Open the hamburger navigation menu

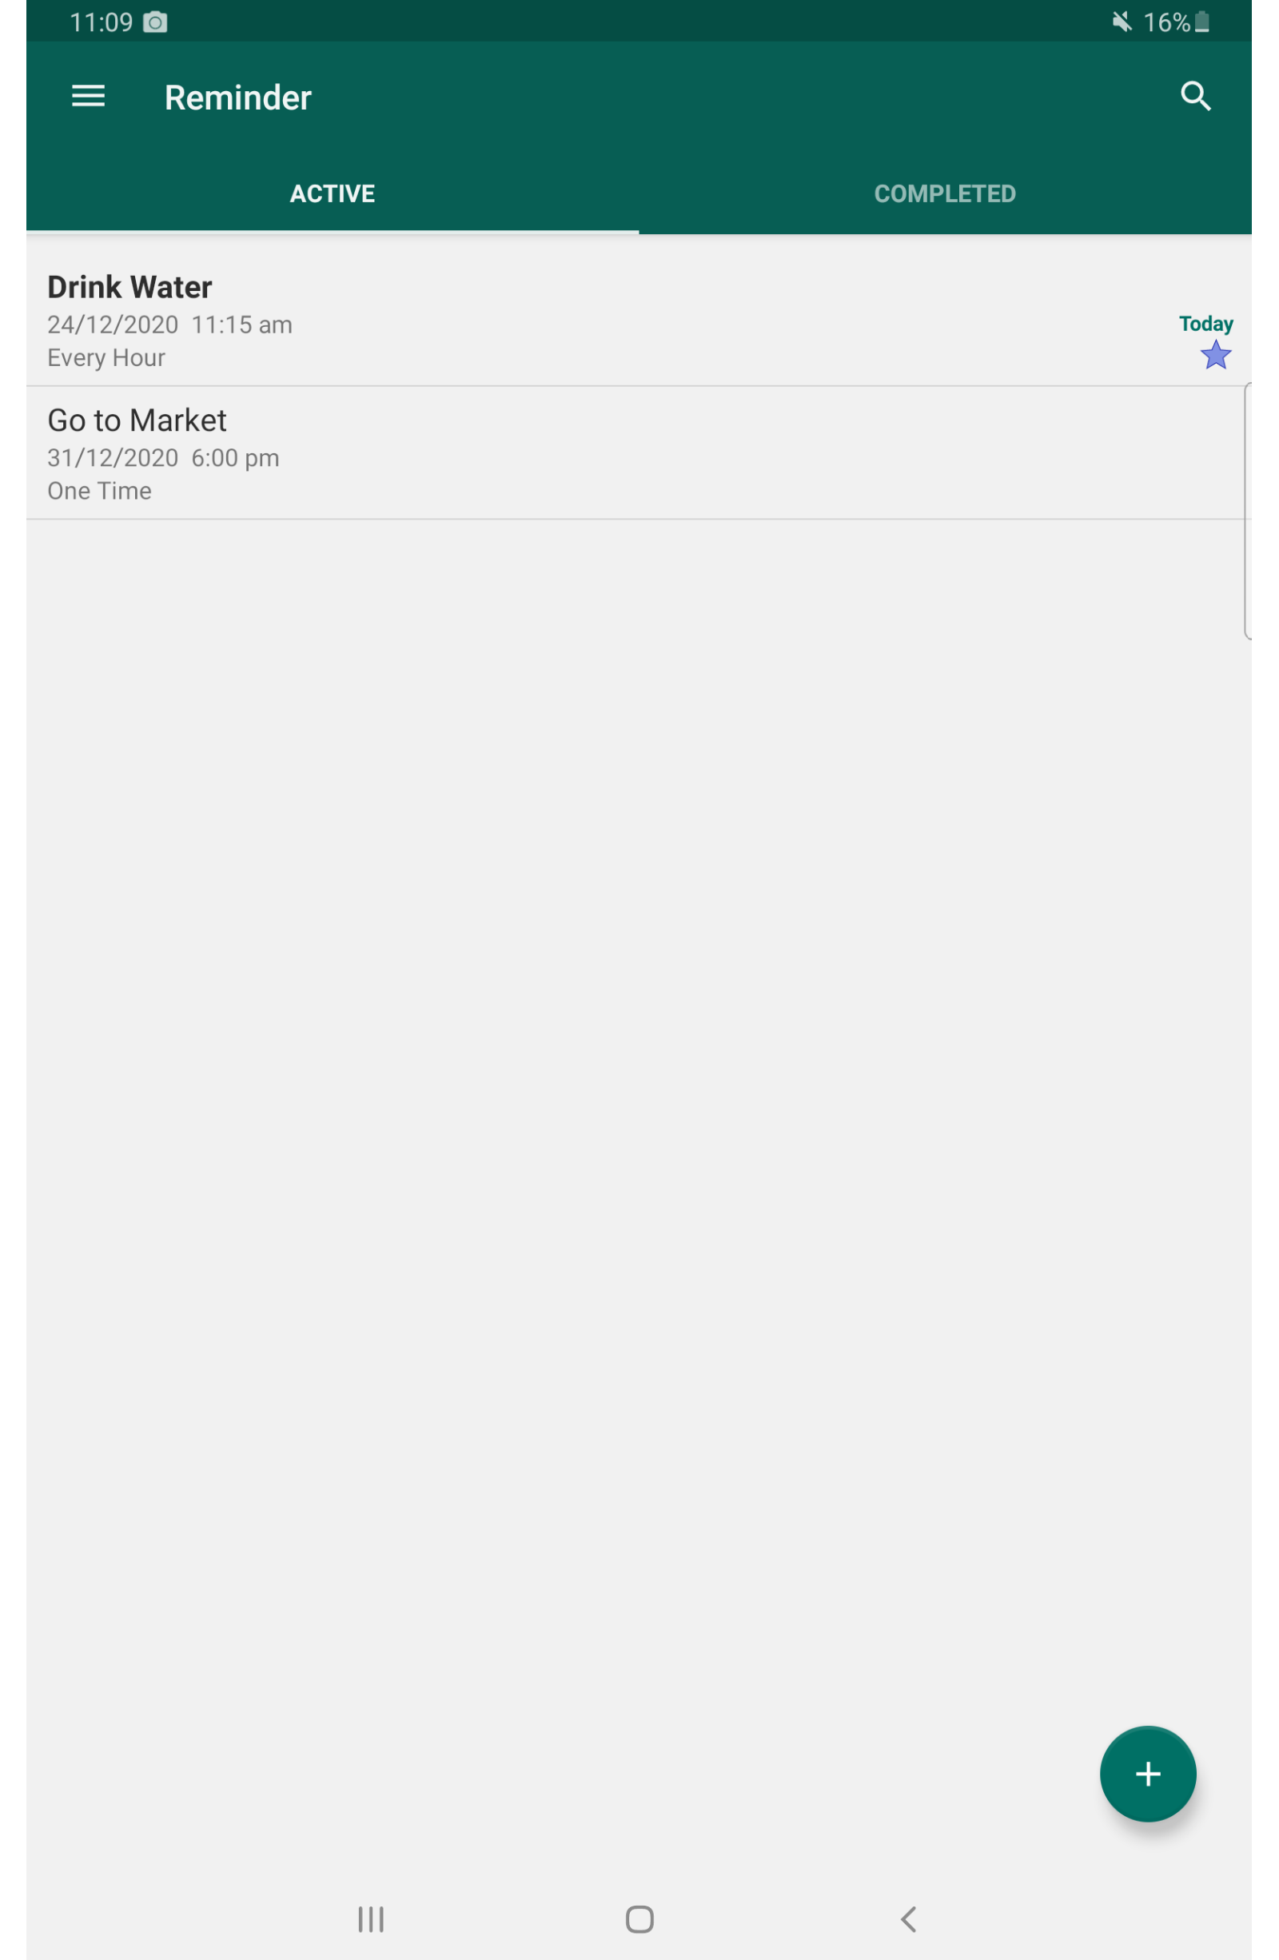point(88,97)
